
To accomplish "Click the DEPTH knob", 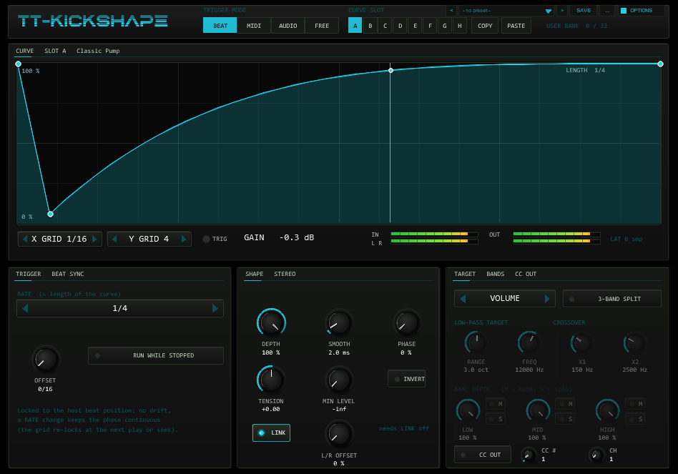I will [x=271, y=322].
